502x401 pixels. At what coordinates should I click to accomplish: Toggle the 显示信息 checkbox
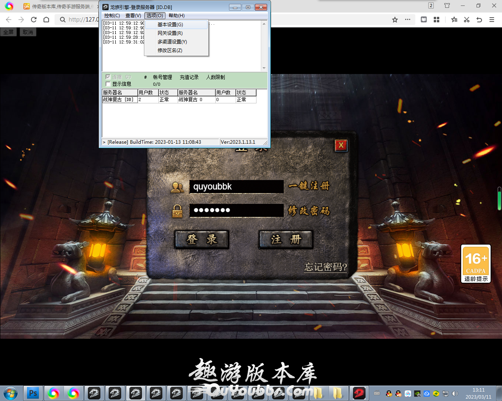pyautogui.click(x=108, y=84)
